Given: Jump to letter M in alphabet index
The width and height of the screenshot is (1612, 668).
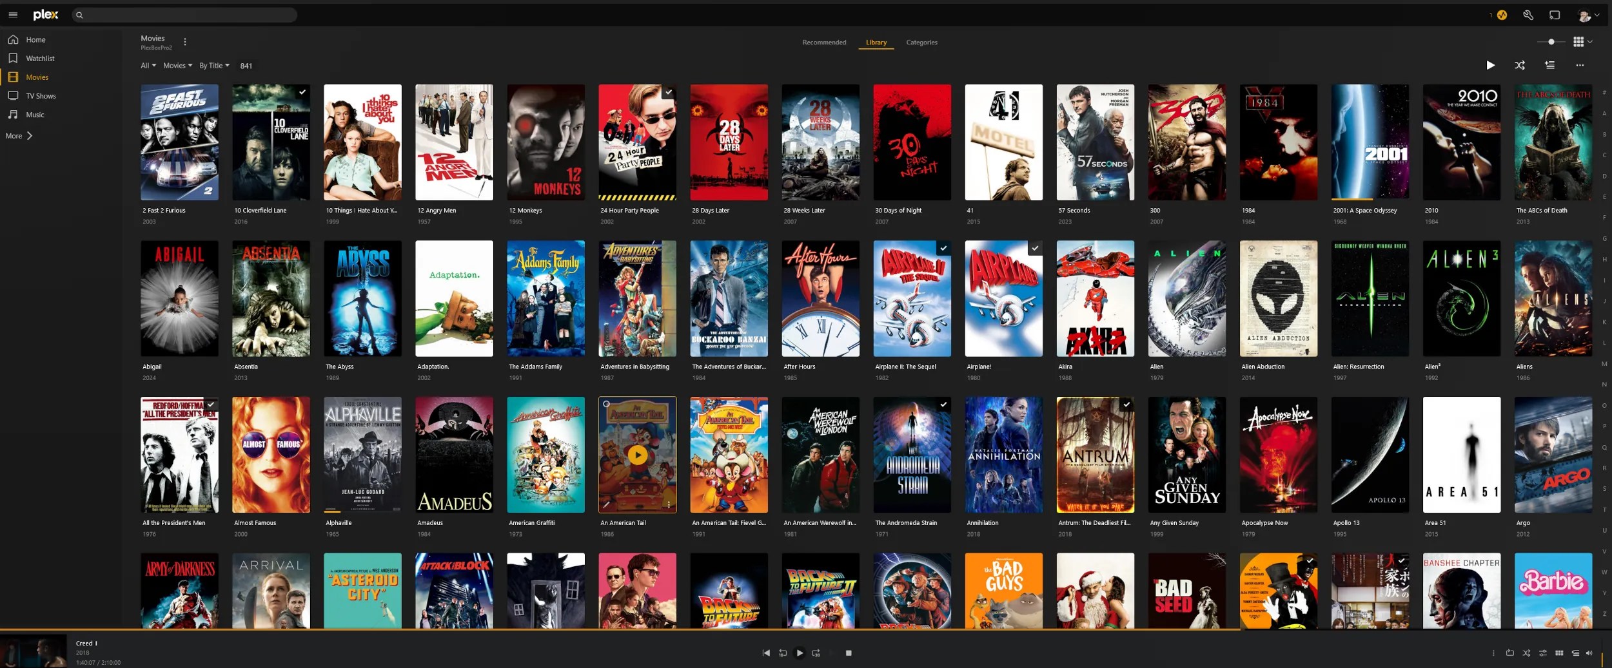Looking at the screenshot, I should 1604,364.
